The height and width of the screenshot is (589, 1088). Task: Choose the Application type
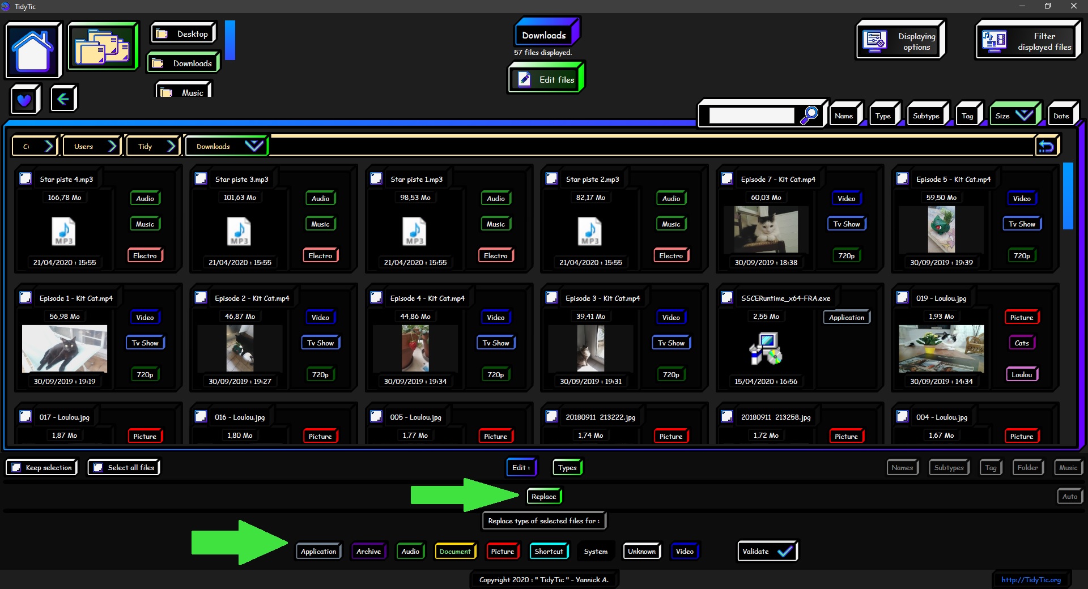[318, 552]
